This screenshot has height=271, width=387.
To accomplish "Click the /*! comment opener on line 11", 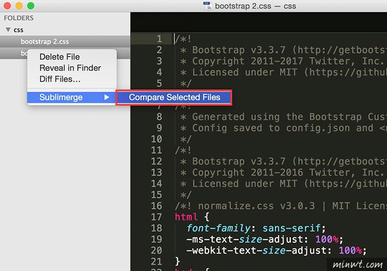I will click(183, 150).
